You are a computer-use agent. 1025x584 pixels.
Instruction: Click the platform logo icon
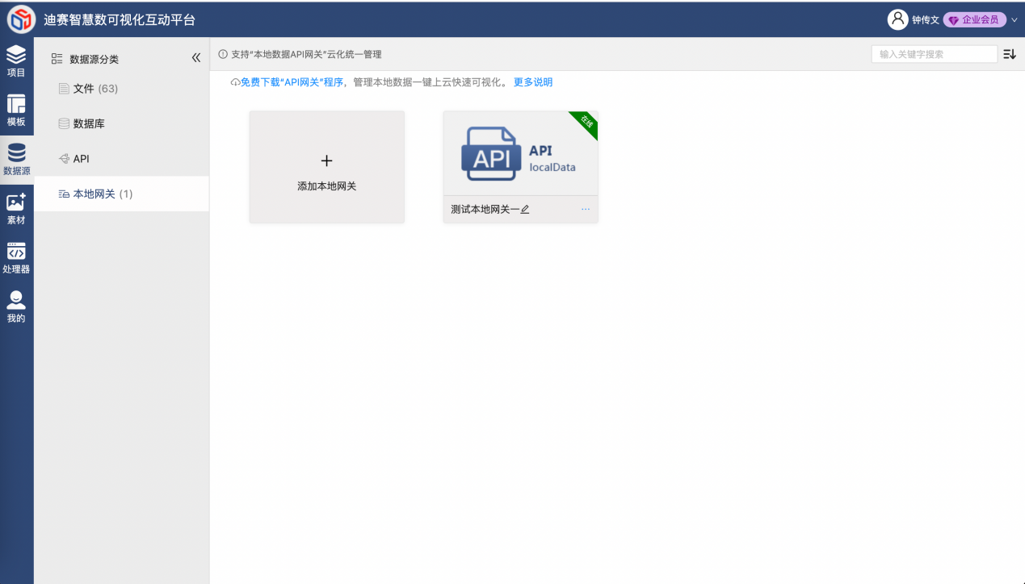[x=22, y=19]
